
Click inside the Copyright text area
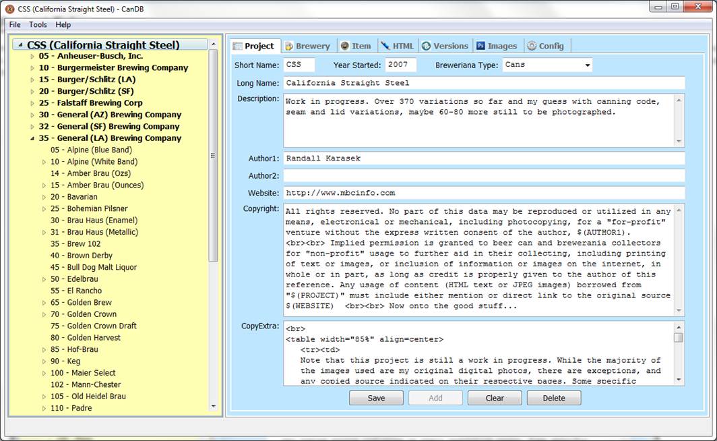(x=478, y=260)
